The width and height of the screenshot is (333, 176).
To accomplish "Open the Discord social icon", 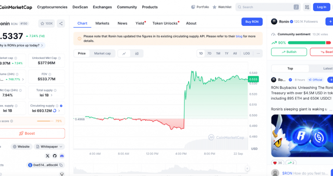I will coord(62,156).
